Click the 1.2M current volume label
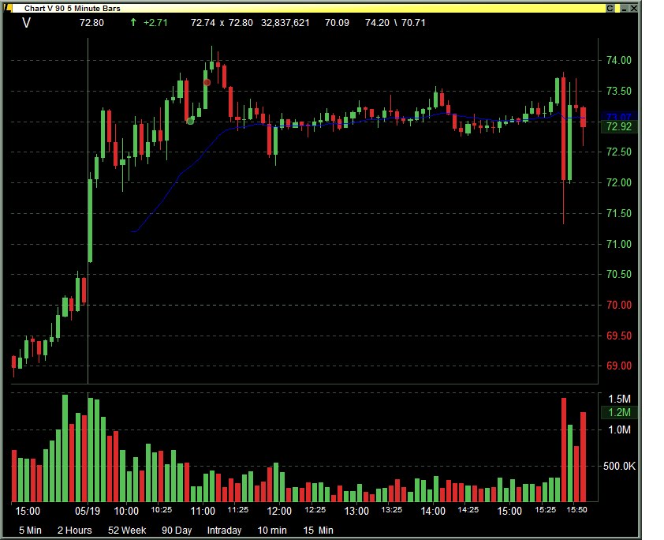This screenshot has height=540, width=664. (619, 412)
